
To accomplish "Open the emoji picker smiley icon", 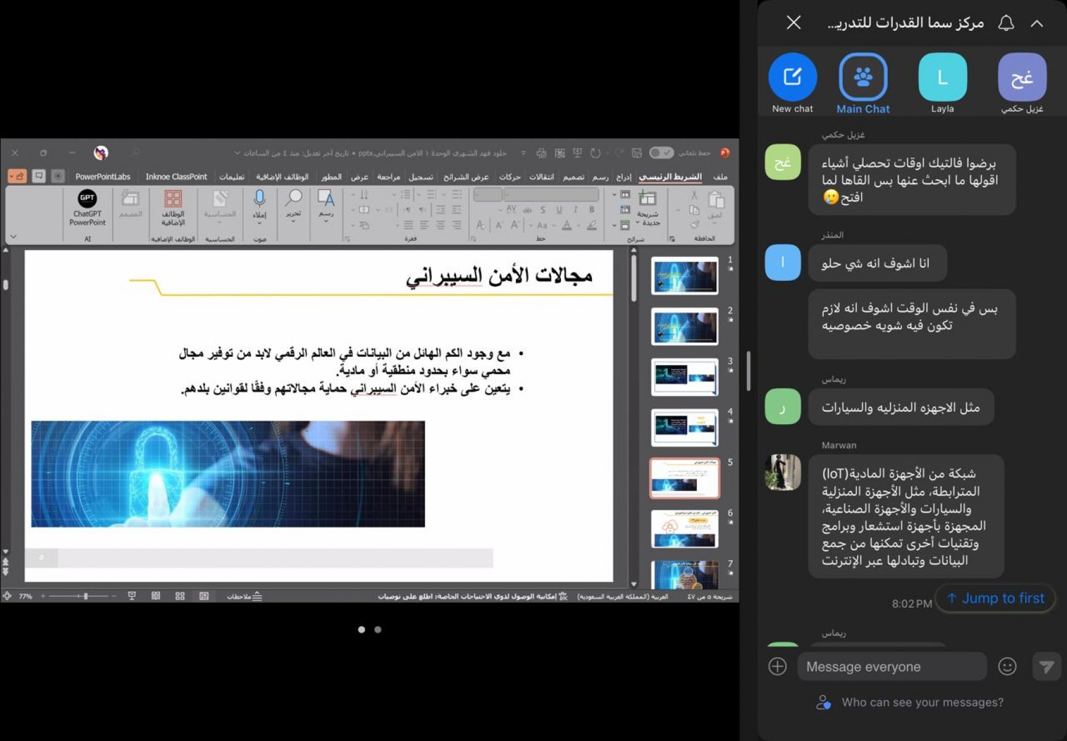I will 1007,666.
